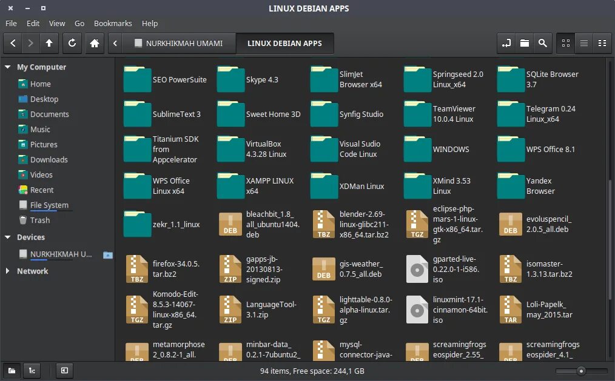Open the File menu

[x=11, y=24]
